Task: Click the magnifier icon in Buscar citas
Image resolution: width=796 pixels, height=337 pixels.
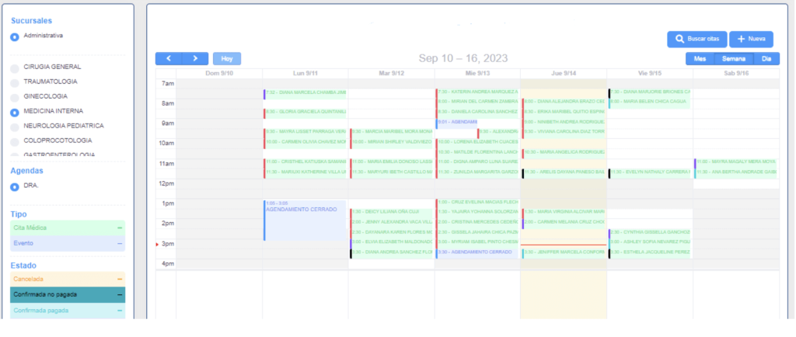Action: [x=679, y=39]
